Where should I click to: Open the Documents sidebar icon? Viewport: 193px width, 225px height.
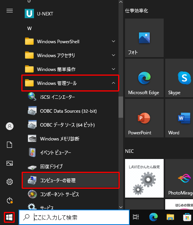tap(10, 145)
